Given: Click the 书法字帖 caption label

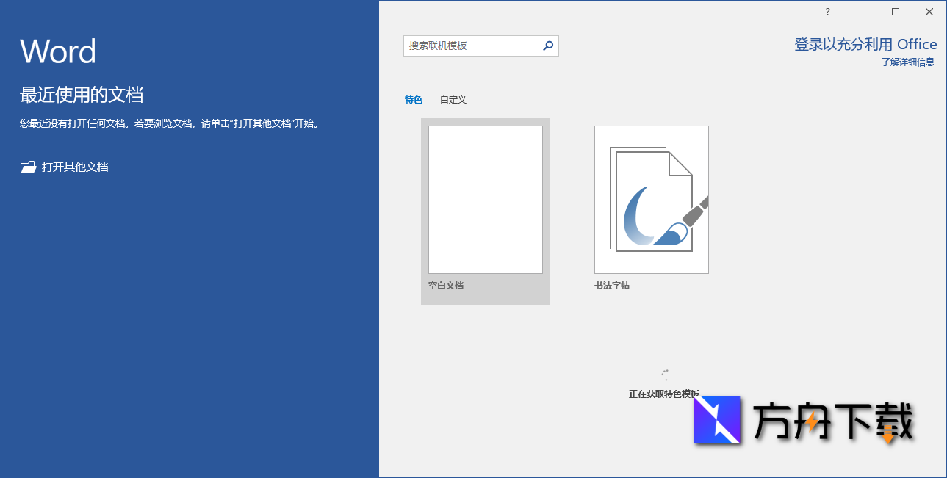Looking at the screenshot, I should [x=611, y=285].
